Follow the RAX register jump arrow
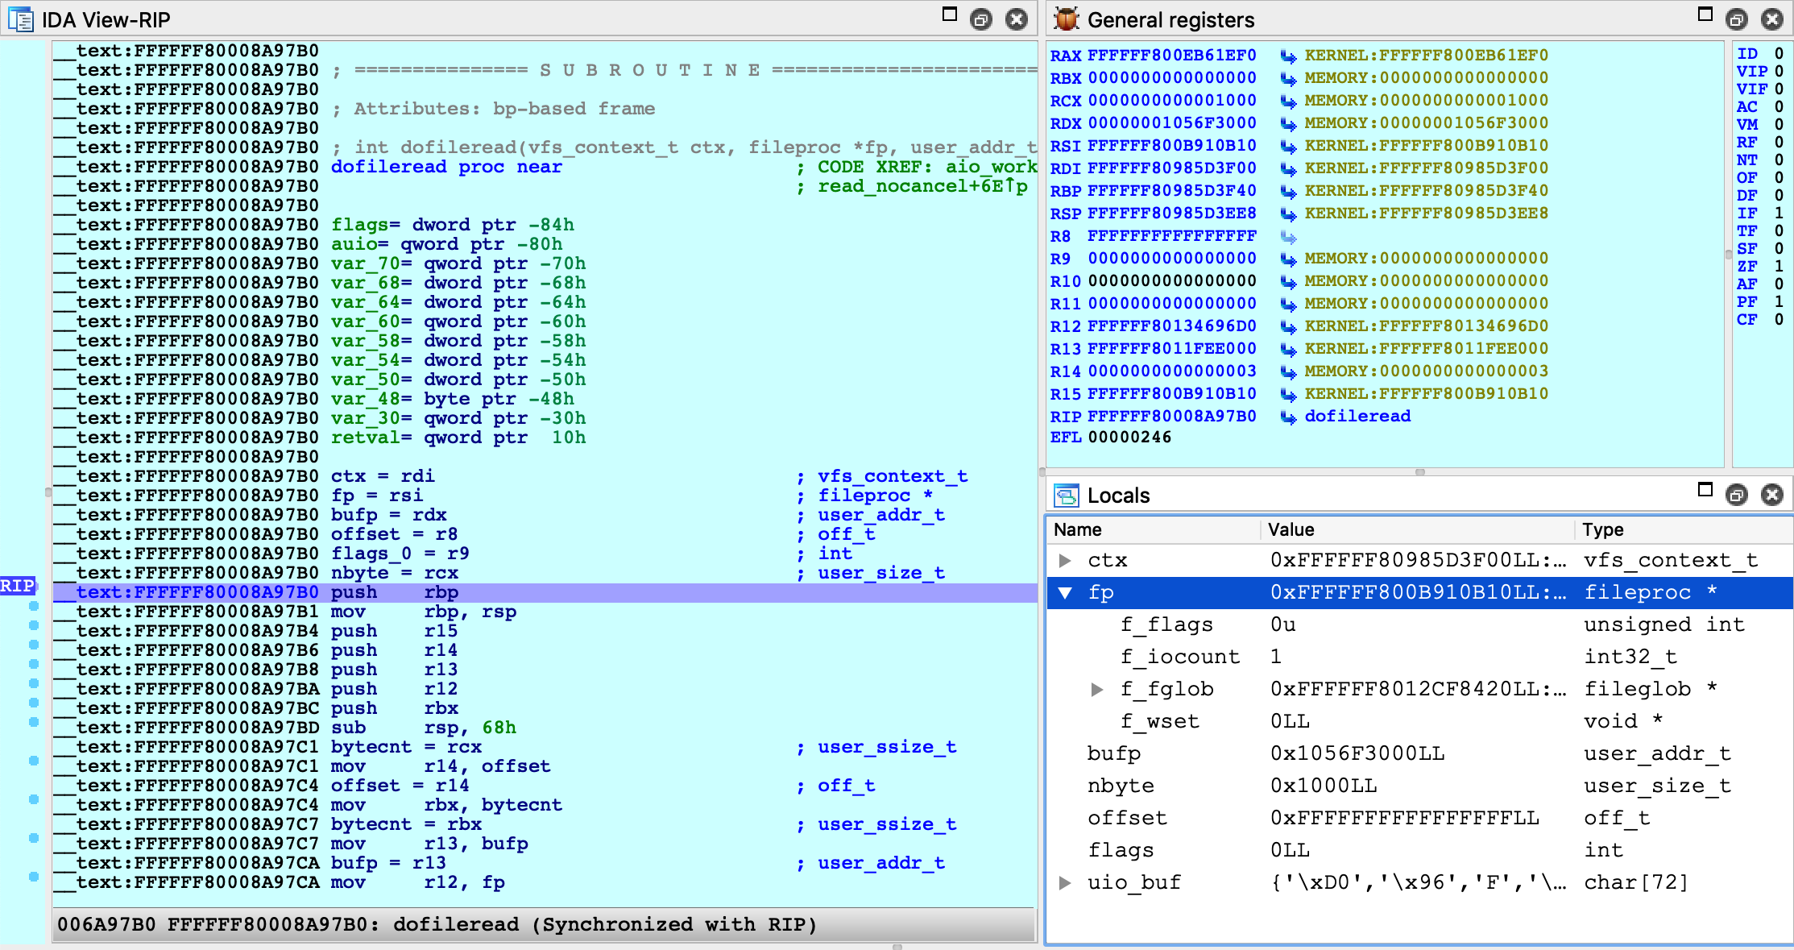This screenshot has width=1794, height=950. pyautogui.click(x=1288, y=56)
